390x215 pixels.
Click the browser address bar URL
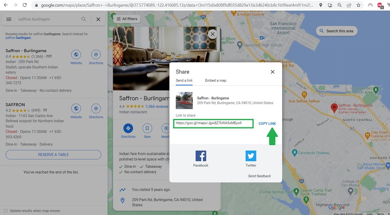tap(177, 5)
